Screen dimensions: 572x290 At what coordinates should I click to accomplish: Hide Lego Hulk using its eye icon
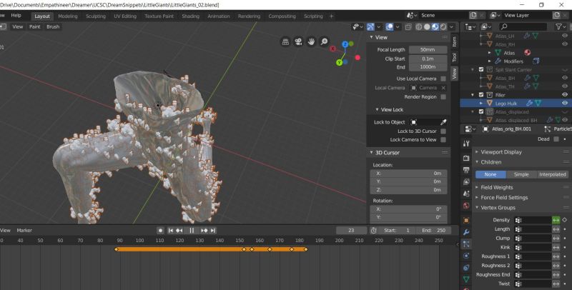tap(566, 103)
